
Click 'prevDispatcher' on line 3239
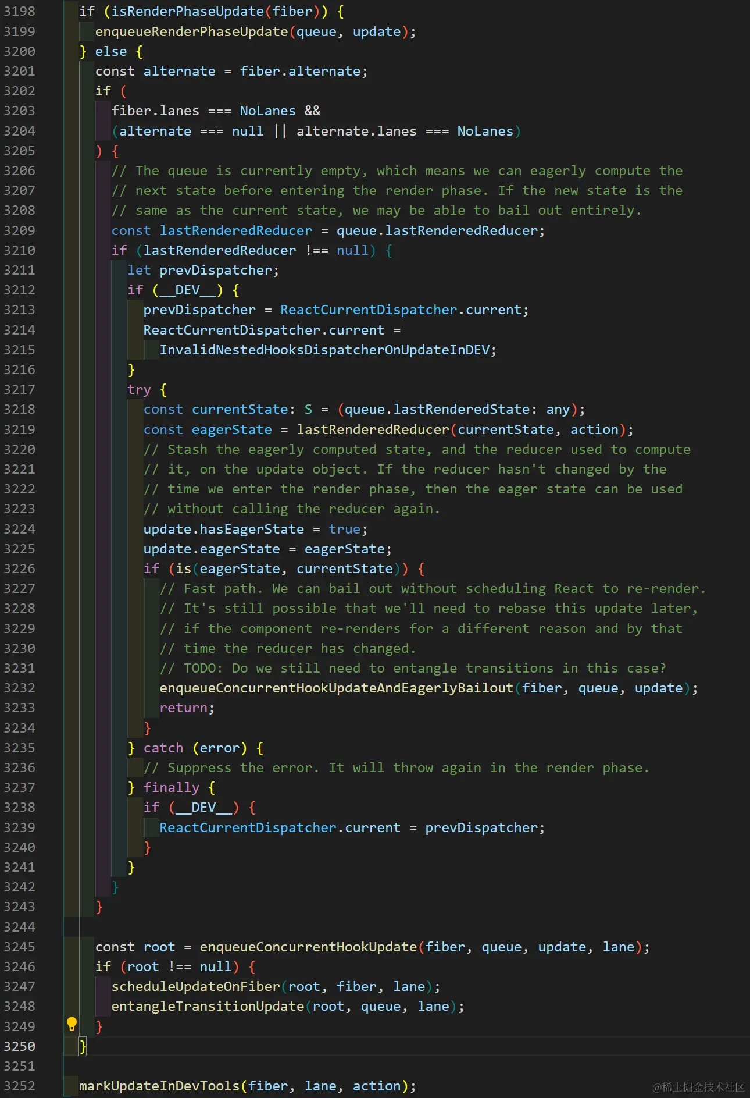click(x=481, y=827)
